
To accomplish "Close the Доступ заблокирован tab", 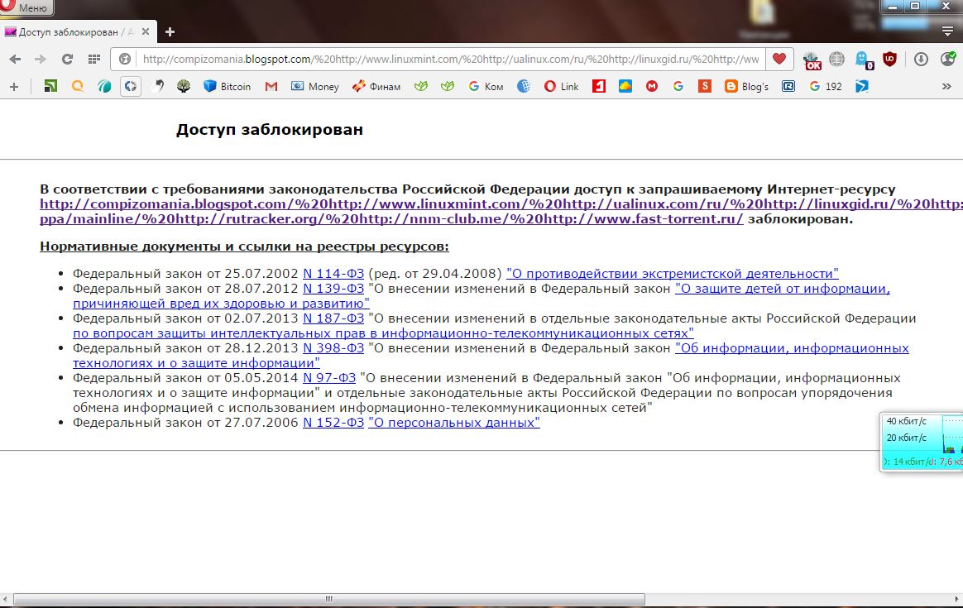I will (x=147, y=32).
